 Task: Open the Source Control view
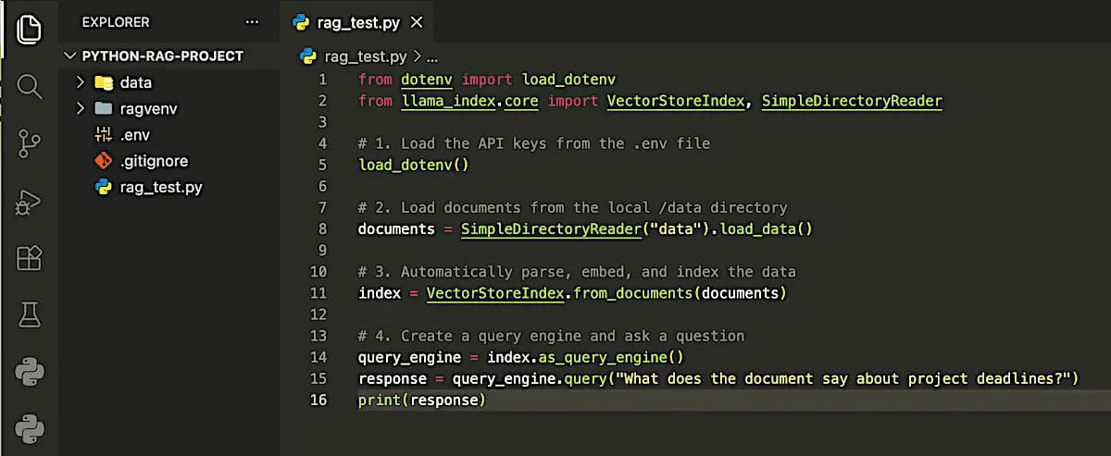pyautogui.click(x=30, y=144)
